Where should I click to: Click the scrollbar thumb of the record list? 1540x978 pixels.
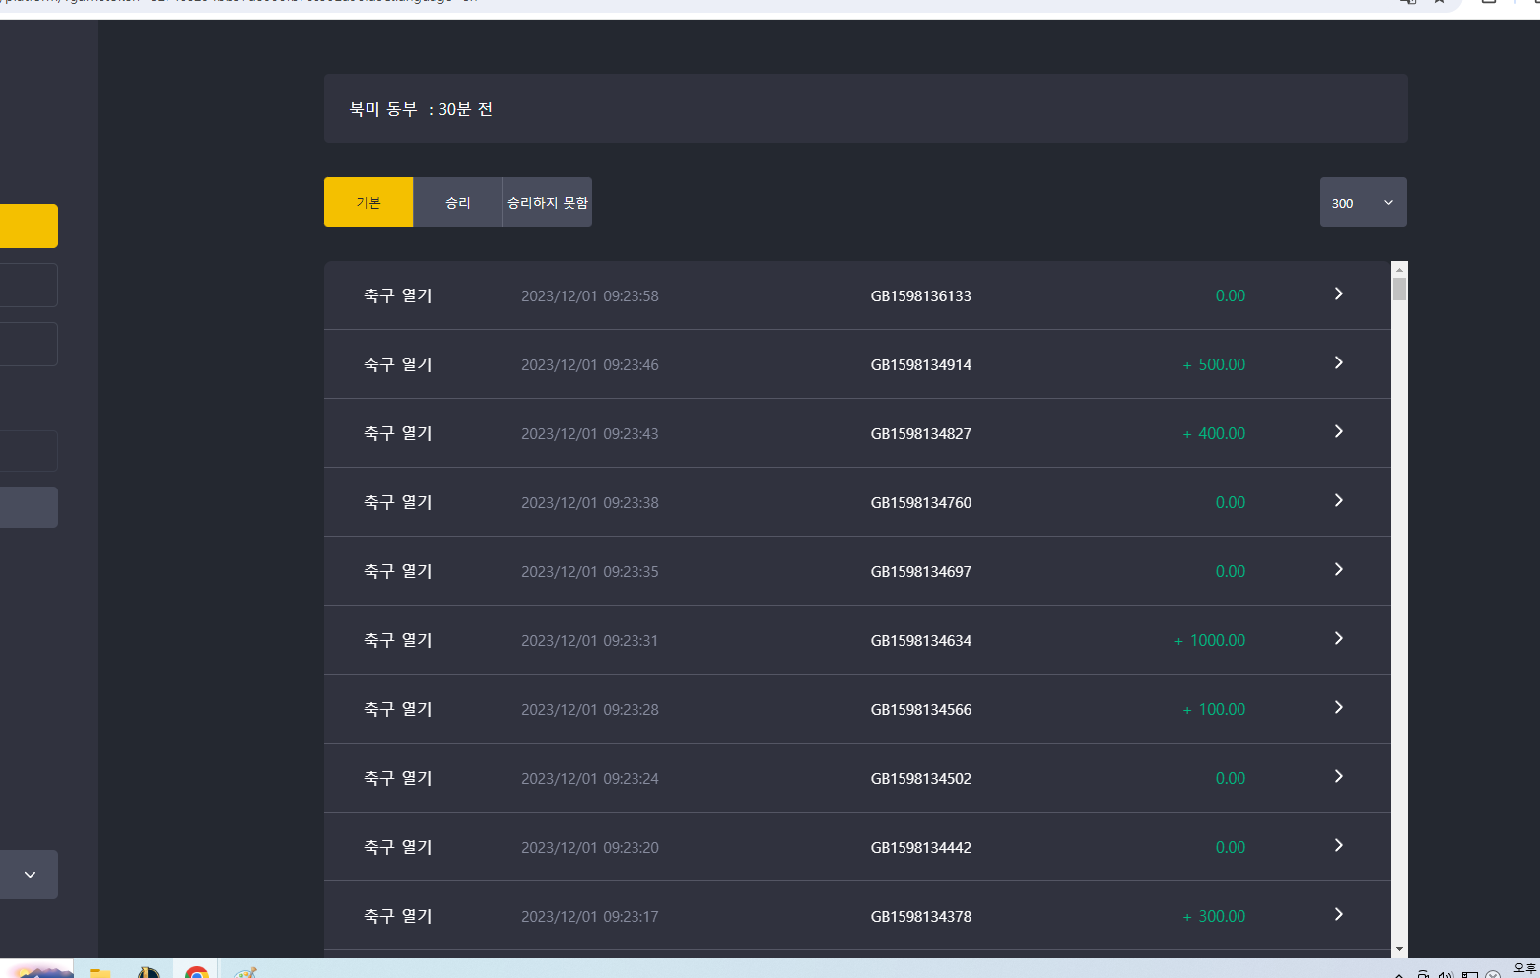(1399, 289)
